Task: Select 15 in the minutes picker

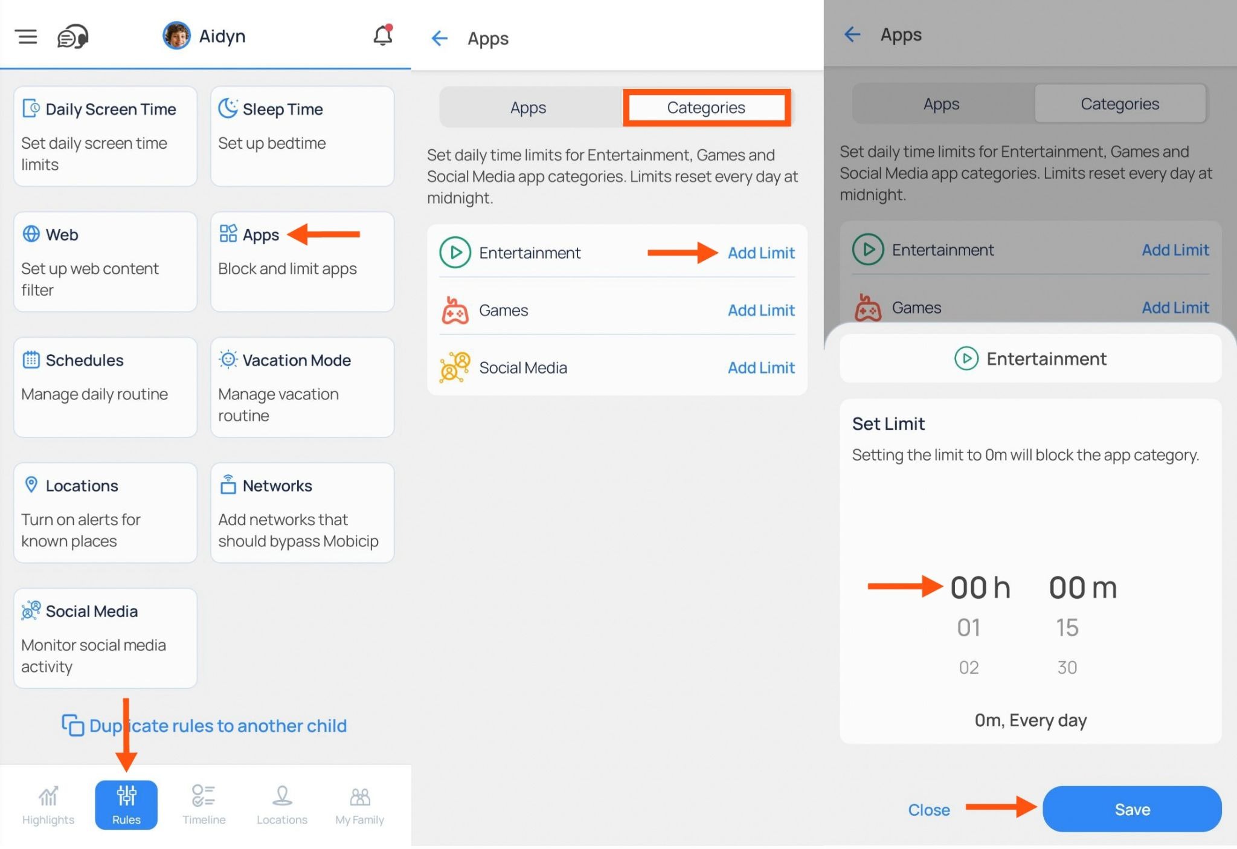Action: point(1067,627)
